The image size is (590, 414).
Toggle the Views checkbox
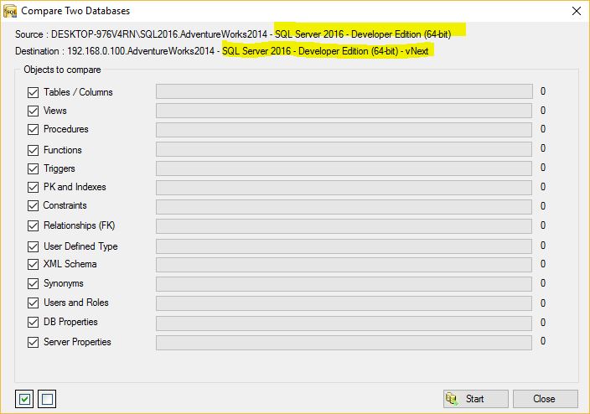tap(34, 111)
